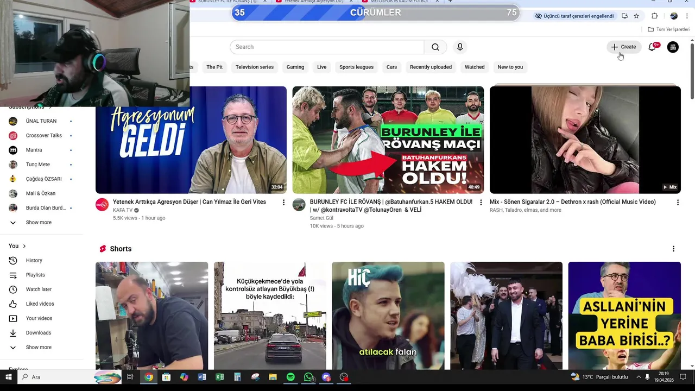Screen dimensions: 695x391
Task: Open the Küçükçekmece Short thumbnail
Action: coord(270,316)
